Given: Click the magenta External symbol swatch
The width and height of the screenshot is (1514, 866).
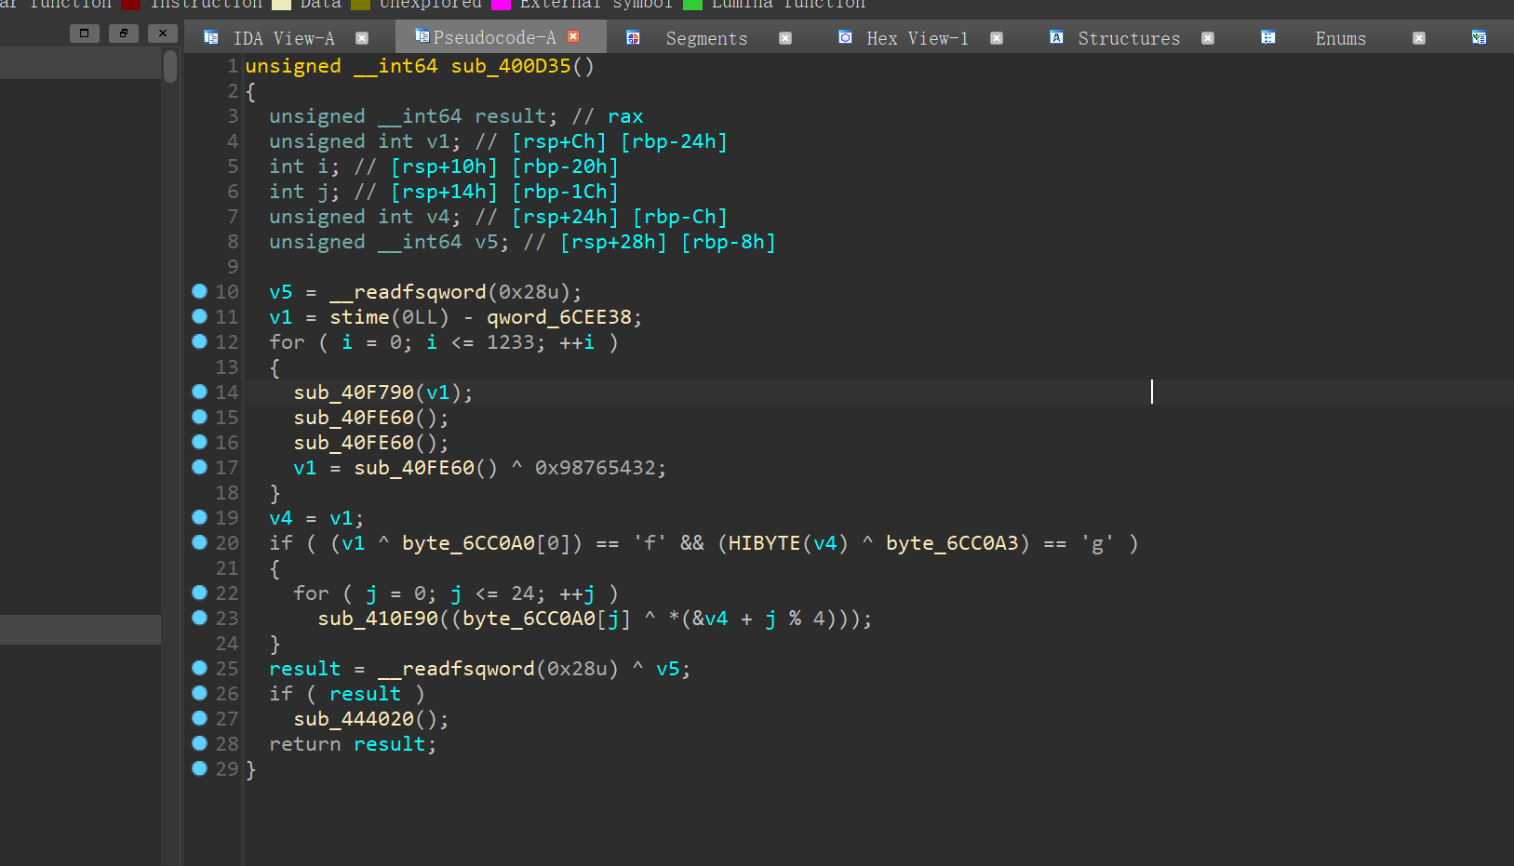Looking at the screenshot, I should pyautogui.click(x=501, y=5).
